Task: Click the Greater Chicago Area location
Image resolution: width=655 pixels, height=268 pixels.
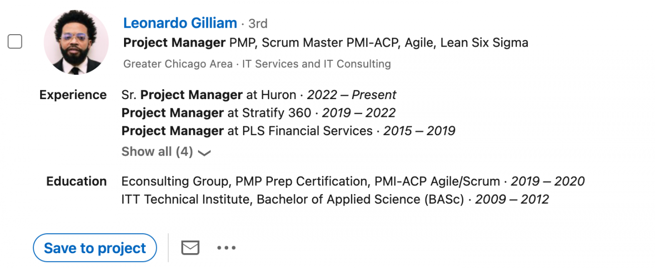Action: [x=178, y=64]
